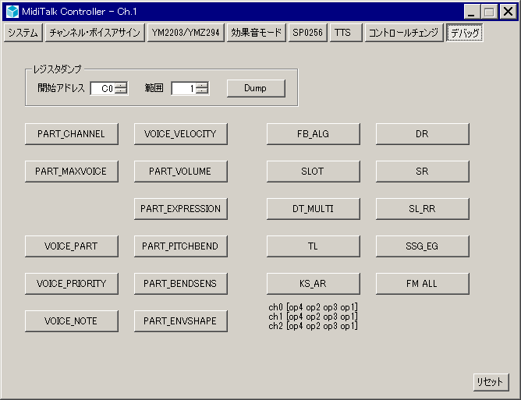Viewport: 521px width, 400px height.
Task: Dump PART_CHANNEL registers
Action: click(x=72, y=134)
